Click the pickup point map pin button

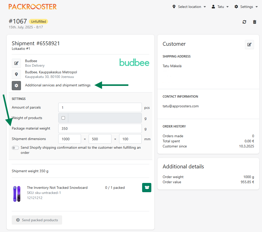pyautogui.click(x=16, y=74)
